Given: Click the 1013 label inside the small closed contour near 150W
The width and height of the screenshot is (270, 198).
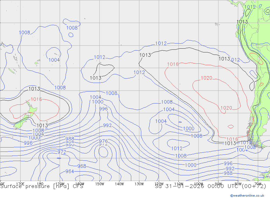Looking at the screenshot, I should pyautogui.click(x=96, y=78).
